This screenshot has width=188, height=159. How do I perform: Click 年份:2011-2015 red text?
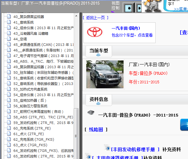(144, 82)
